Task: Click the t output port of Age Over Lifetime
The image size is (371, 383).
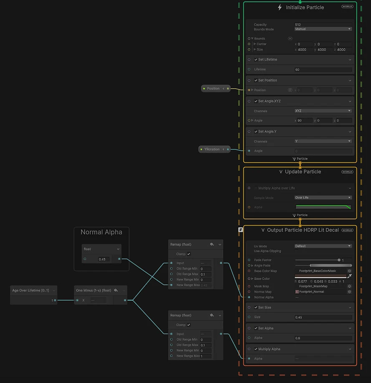Action: tap(55, 300)
